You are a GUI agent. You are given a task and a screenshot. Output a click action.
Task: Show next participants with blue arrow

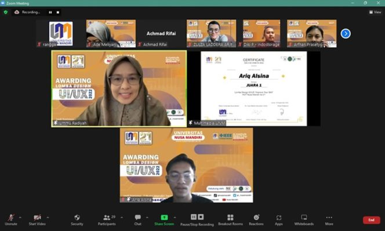pos(346,34)
